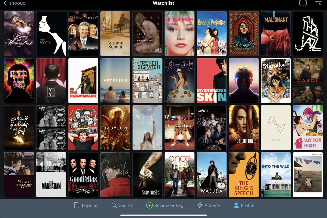The height and width of the screenshot is (218, 327).
Task: Open Enter the Void poster
Action: coord(19,81)
